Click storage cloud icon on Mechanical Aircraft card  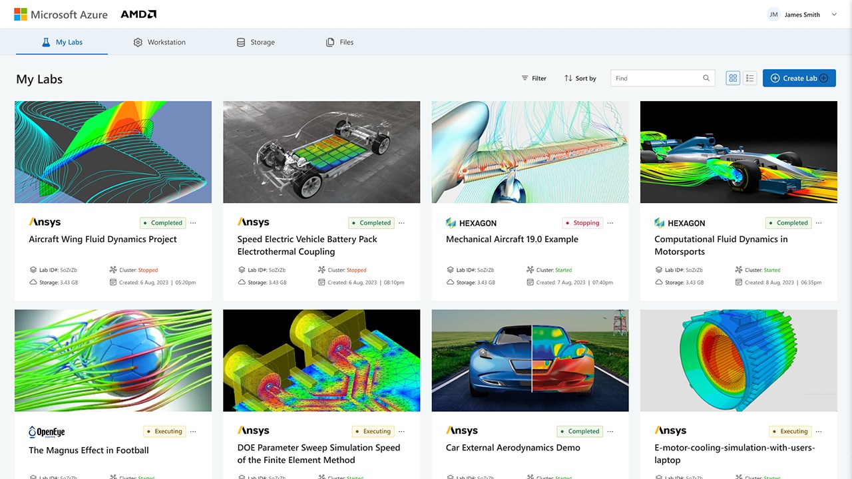[x=451, y=282]
